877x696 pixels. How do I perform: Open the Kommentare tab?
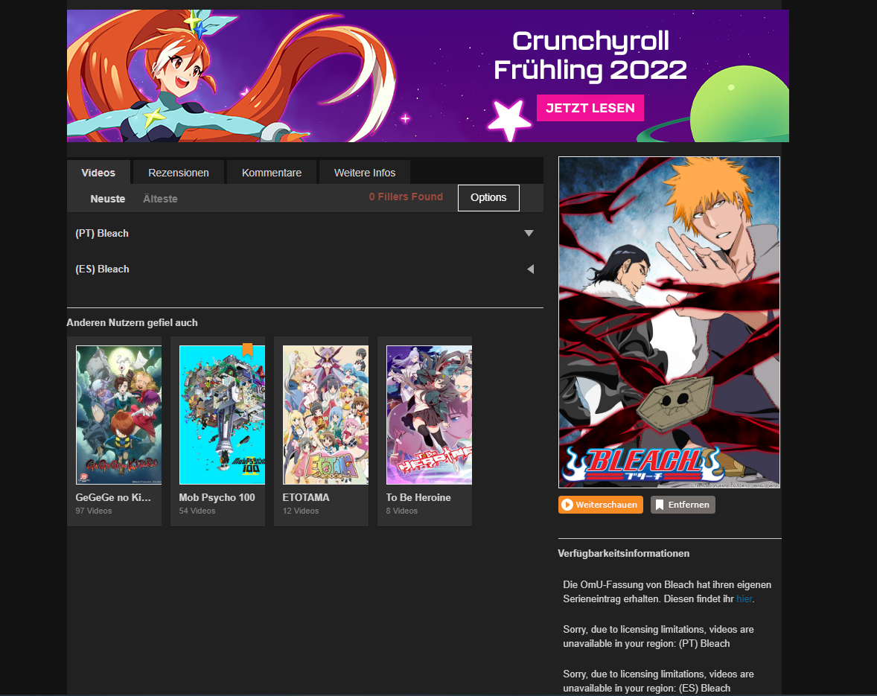272,173
